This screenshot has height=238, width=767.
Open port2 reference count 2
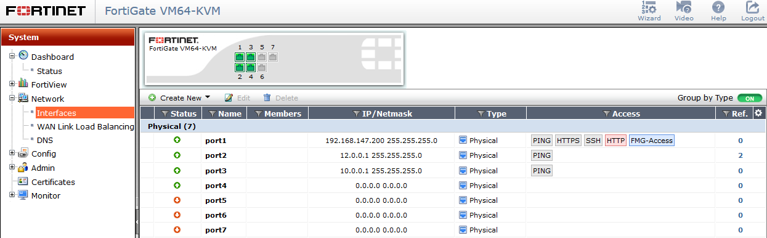pyautogui.click(x=741, y=155)
